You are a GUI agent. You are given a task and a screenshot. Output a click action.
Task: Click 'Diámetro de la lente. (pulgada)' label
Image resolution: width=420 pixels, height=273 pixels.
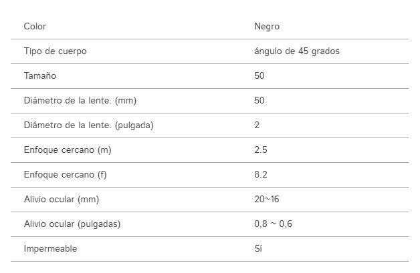click(89, 125)
